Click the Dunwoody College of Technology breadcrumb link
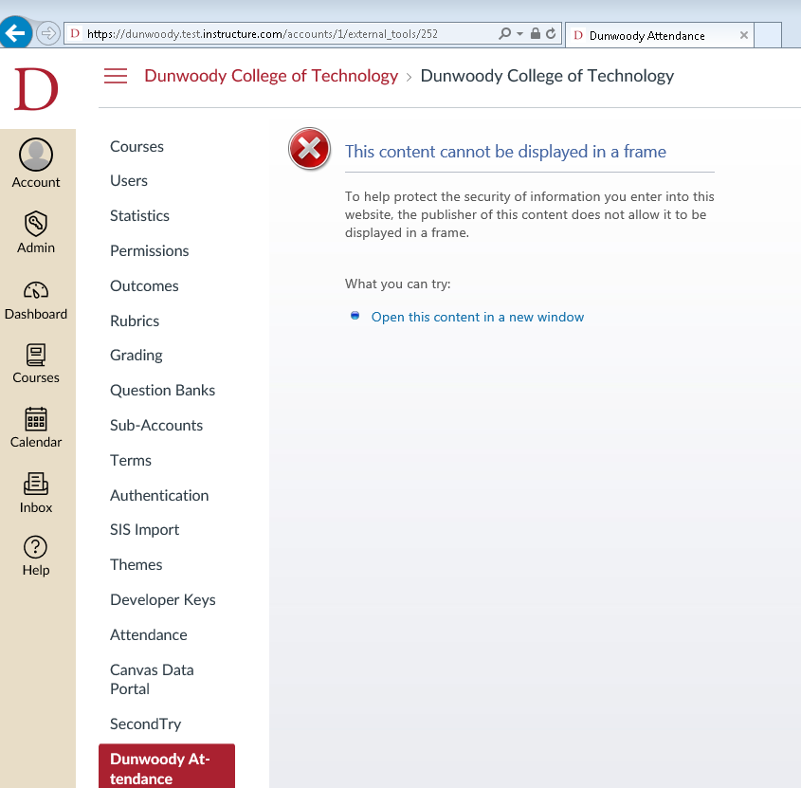Image resolution: width=801 pixels, height=788 pixels. (x=271, y=76)
